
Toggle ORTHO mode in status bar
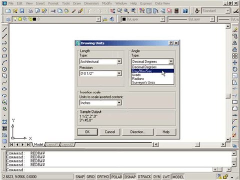tap(103, 176)
